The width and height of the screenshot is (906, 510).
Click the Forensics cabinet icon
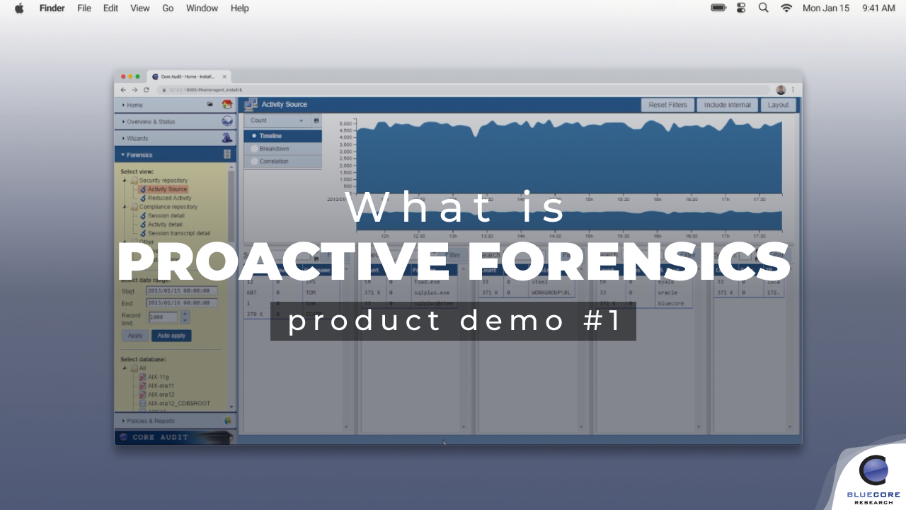click(227, 154)
